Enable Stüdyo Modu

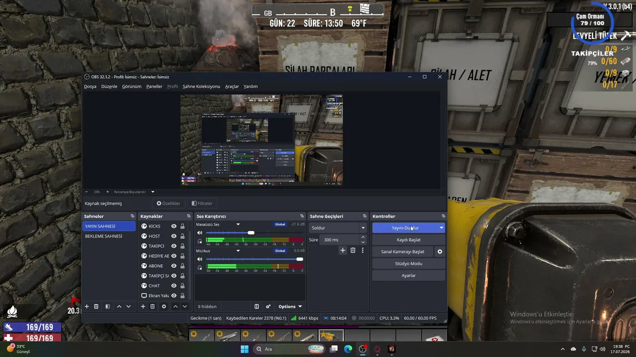pyautogui.click(x=408, y=264)
